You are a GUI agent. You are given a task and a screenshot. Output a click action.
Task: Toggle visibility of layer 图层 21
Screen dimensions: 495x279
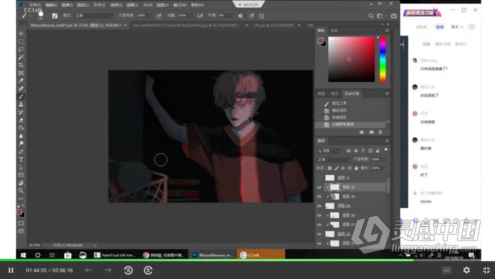[319, 178]
